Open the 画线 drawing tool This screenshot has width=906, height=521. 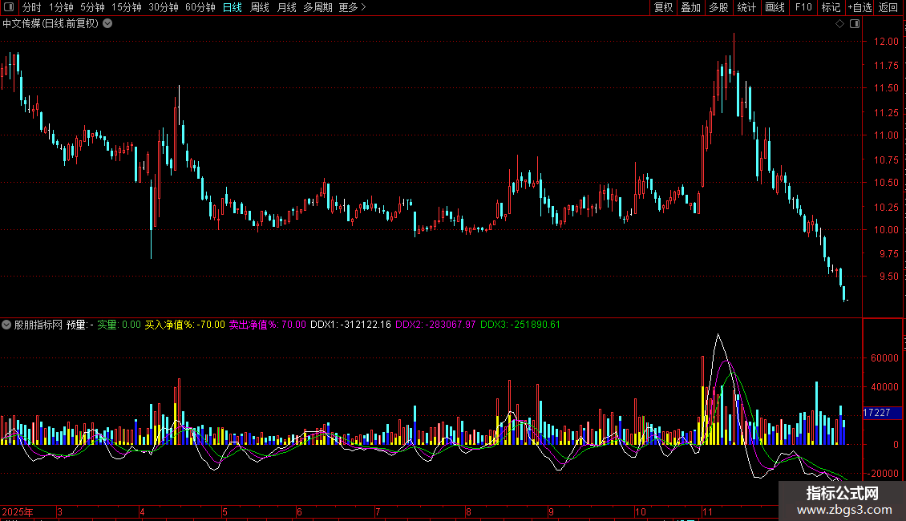[775, 8]
